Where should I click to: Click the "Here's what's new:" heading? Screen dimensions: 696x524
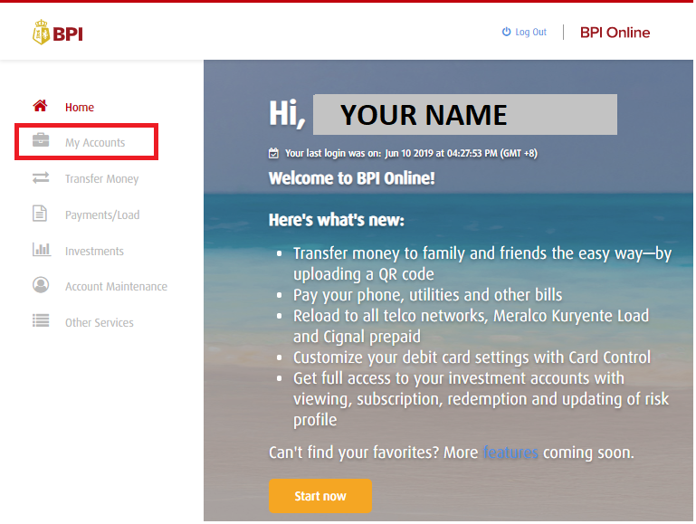[337, 220]
